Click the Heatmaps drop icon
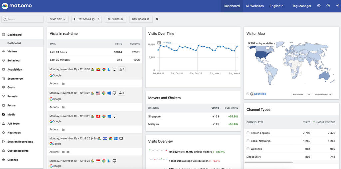The height and width of the screenshot is (169, 341). tap(3, 132)
